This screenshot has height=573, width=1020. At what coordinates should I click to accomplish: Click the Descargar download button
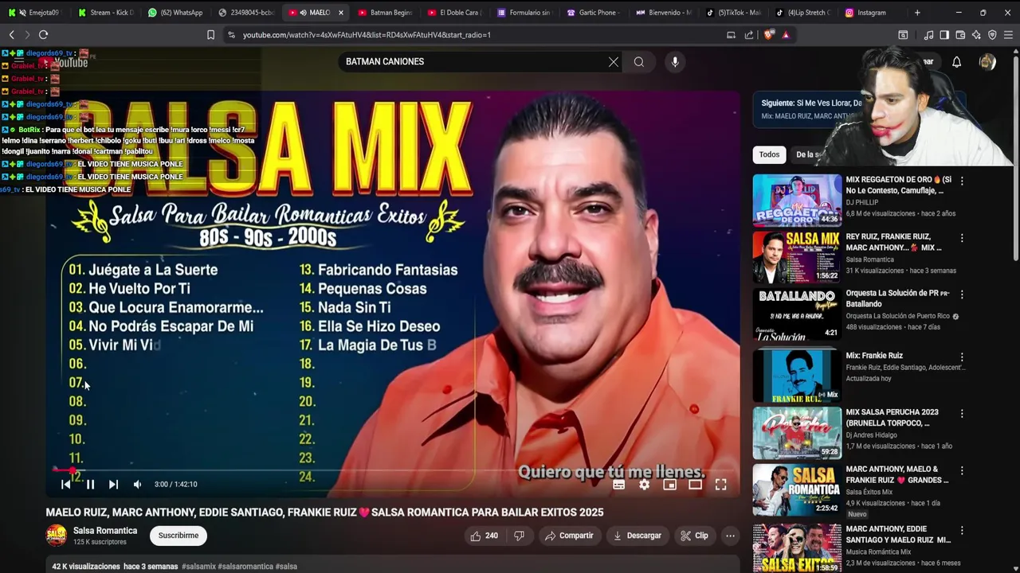coord(637,536)
